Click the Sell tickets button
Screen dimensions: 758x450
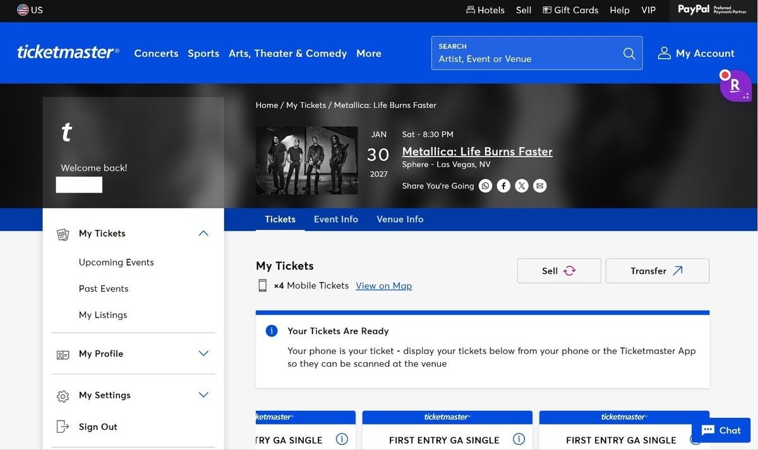pos(559,271)
